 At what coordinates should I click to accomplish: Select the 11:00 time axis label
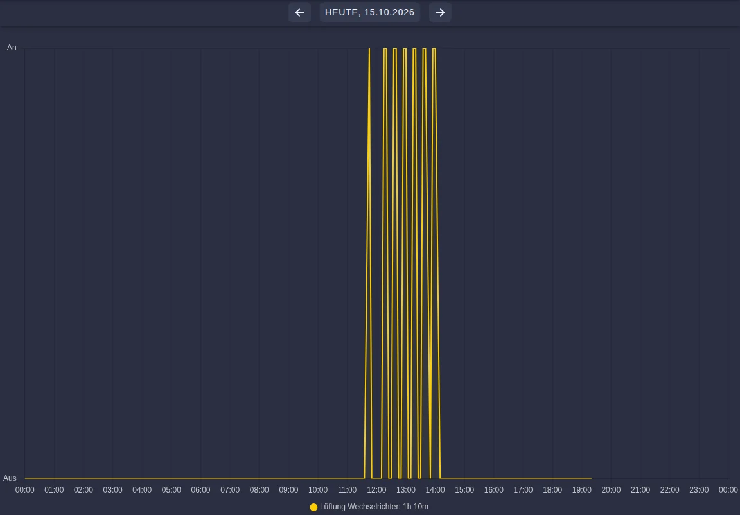tap(347, 490)
